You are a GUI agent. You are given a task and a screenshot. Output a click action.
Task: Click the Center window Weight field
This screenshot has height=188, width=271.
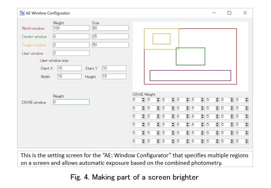click(71, 37)
